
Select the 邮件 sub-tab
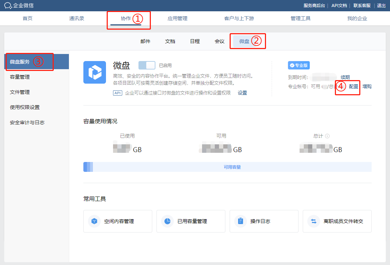click(145, 41)
